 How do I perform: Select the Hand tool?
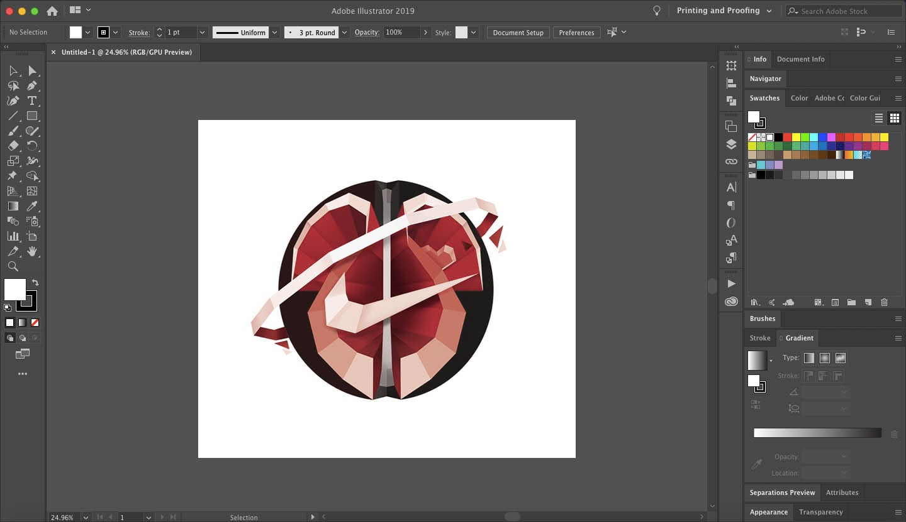(x=33, y=251)
